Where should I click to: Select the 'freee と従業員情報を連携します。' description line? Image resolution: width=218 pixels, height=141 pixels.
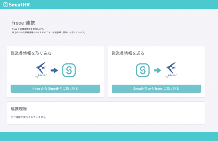coord(28,29)
